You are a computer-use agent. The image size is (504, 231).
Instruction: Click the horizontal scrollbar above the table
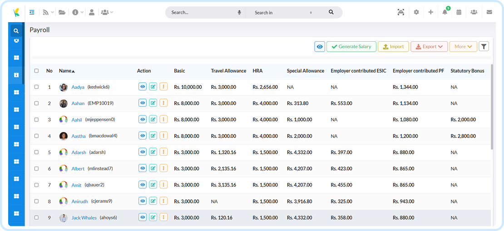tap(261, 58)
